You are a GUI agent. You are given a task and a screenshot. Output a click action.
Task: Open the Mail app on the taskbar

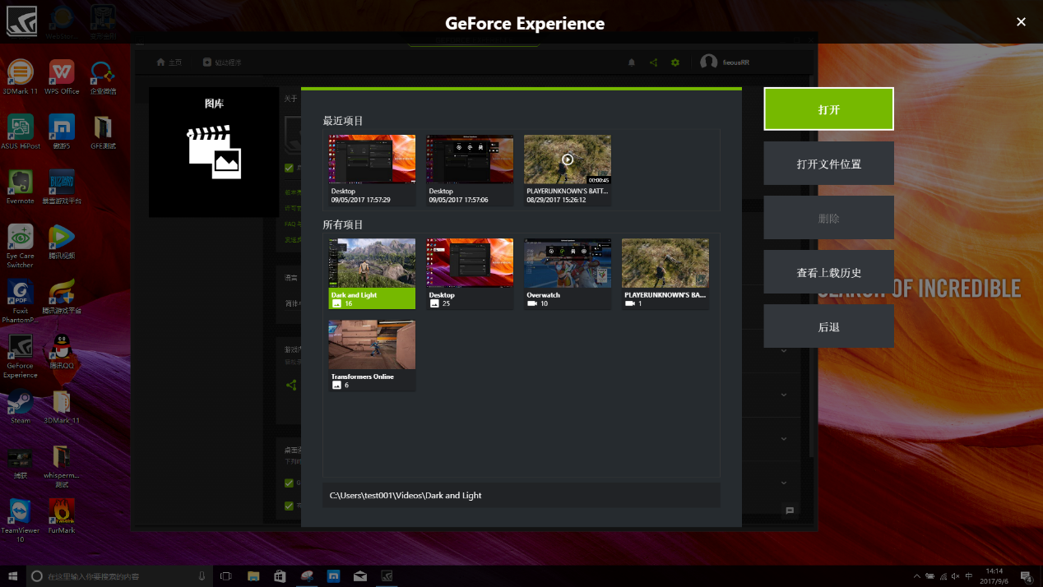(x=359, y=576)
